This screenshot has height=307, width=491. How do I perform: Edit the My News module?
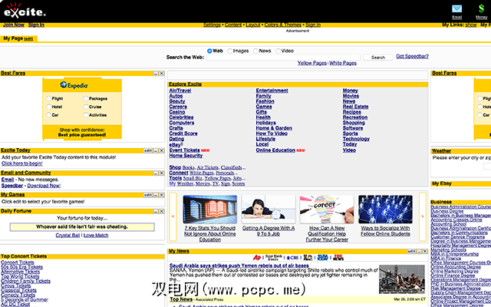pos(411,251)
